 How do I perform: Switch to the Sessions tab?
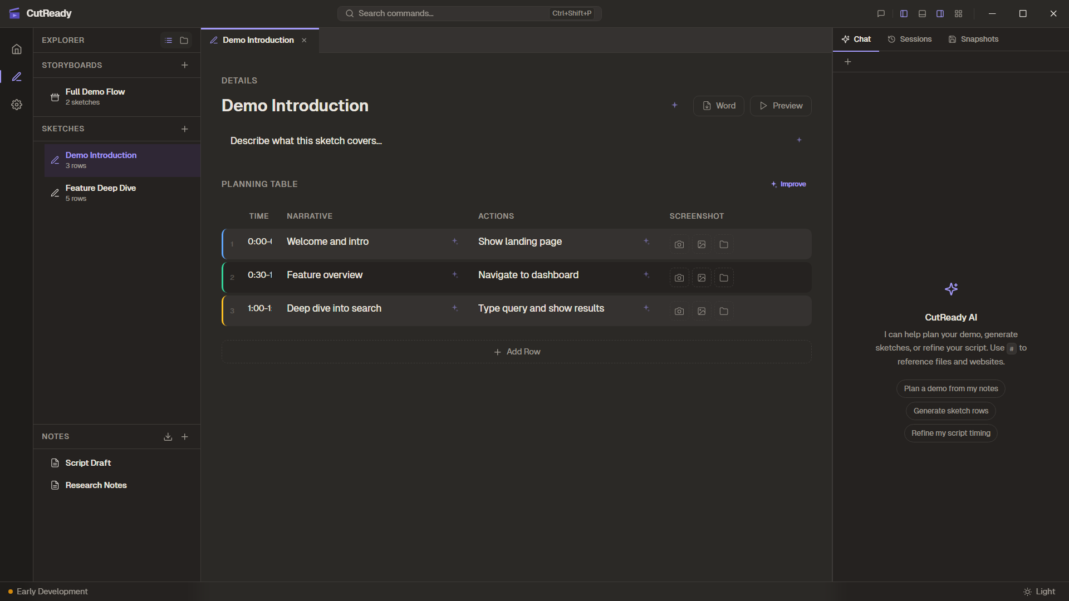coord(910,39)
